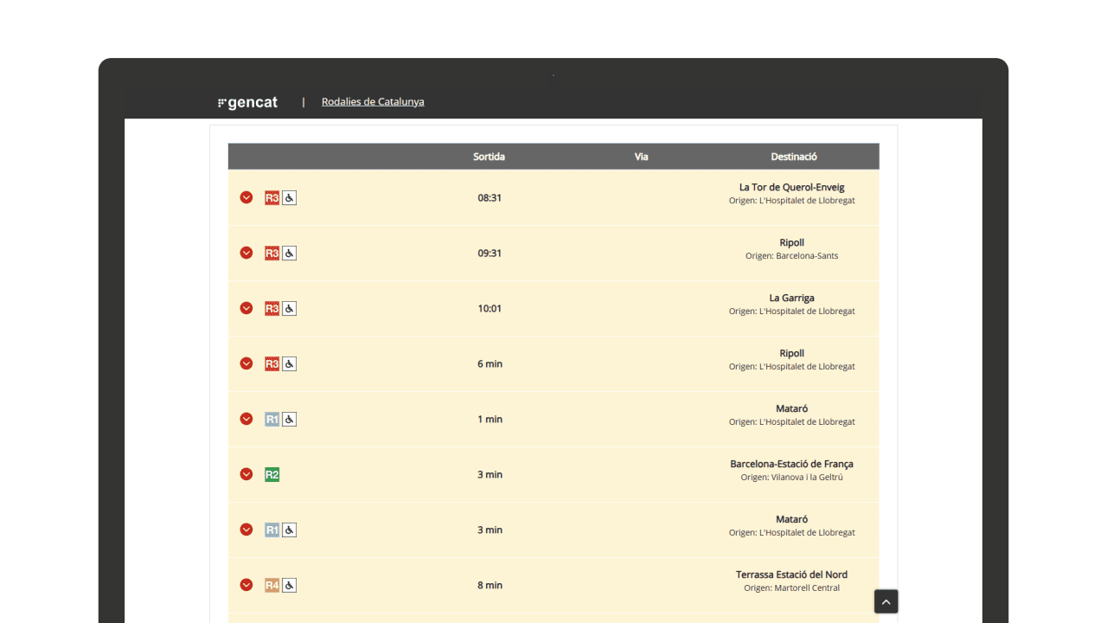Click the gencat logo
This screenshot has height=623, width=1107.
click(x=248, y=102)
